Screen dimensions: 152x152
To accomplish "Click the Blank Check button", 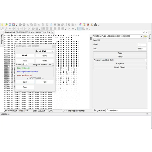I will click(x=120, y=67).
